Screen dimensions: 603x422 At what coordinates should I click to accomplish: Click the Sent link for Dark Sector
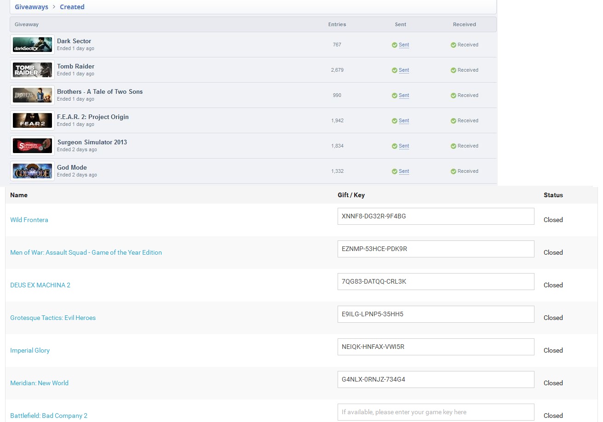(x=404, y=45)
